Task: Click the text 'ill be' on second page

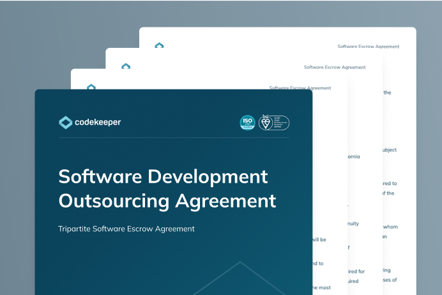Action: coord(319,239)
